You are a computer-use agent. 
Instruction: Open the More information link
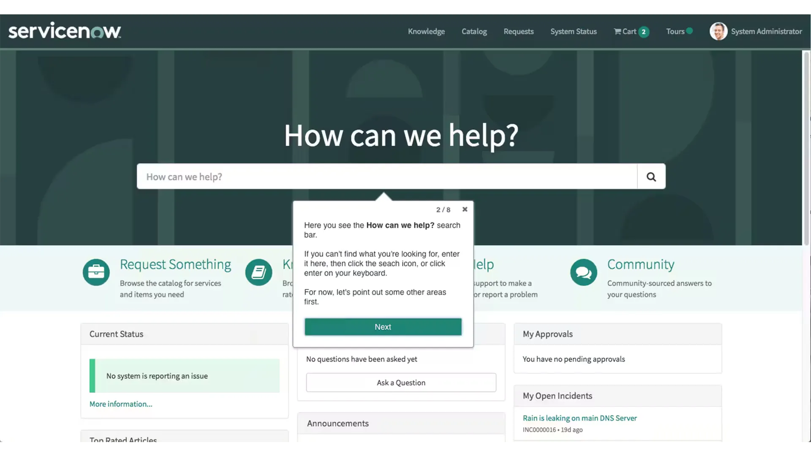click(x=121, y=404)
